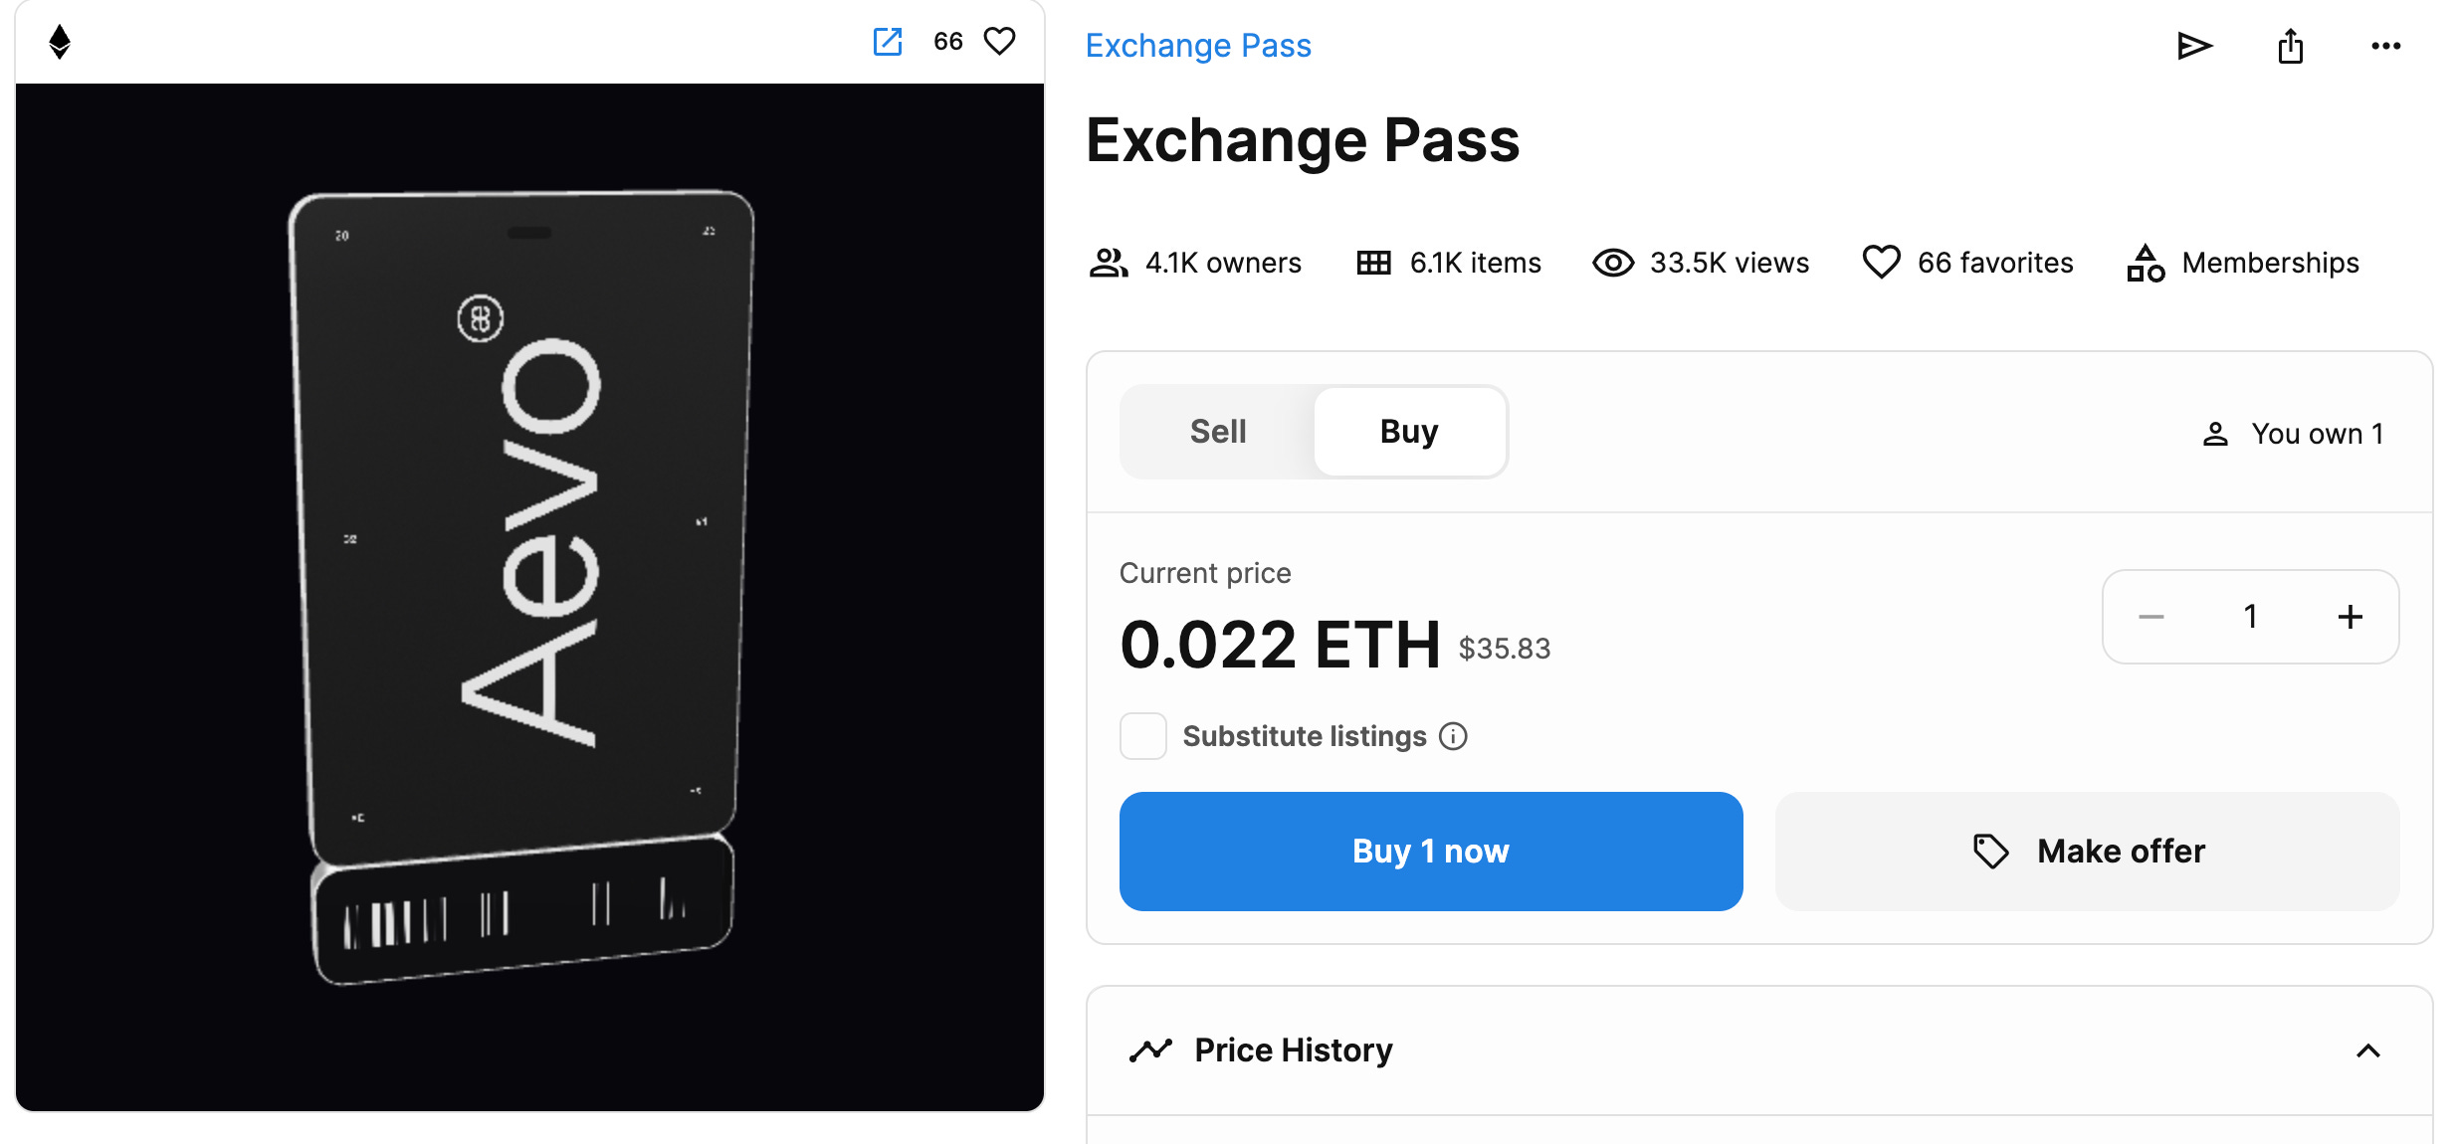
Task: Click the Buy 1 now button
Action: point(1430,851)
